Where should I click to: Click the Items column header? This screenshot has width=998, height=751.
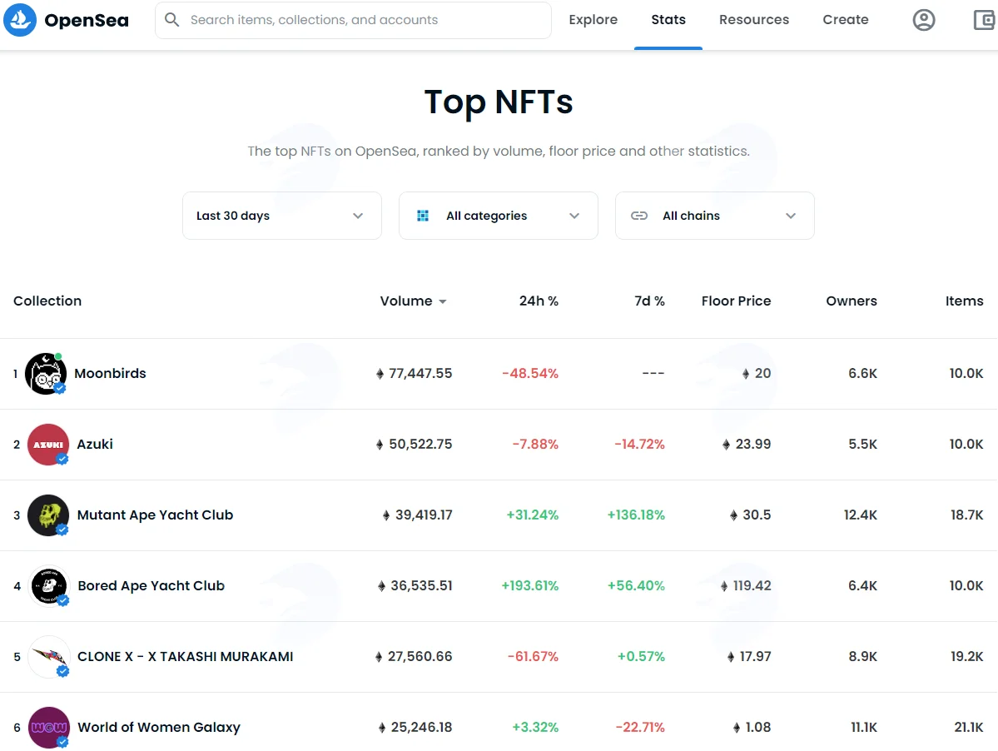point(964,301)
